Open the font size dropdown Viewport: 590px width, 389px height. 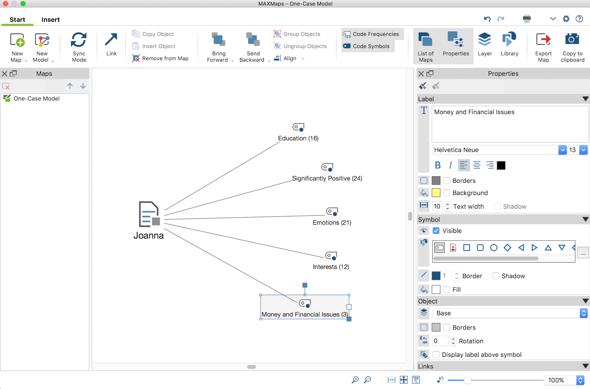click(x=583, y=150)
